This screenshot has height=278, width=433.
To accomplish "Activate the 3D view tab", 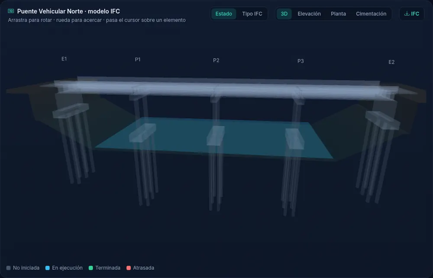I will [x=284, y=14].
